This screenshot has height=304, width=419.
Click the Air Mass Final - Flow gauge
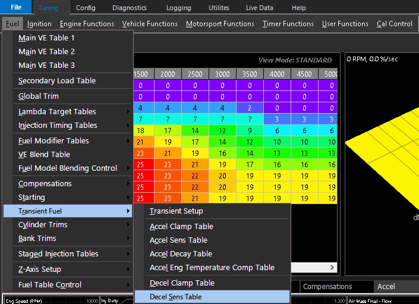(x=383, y=300)
